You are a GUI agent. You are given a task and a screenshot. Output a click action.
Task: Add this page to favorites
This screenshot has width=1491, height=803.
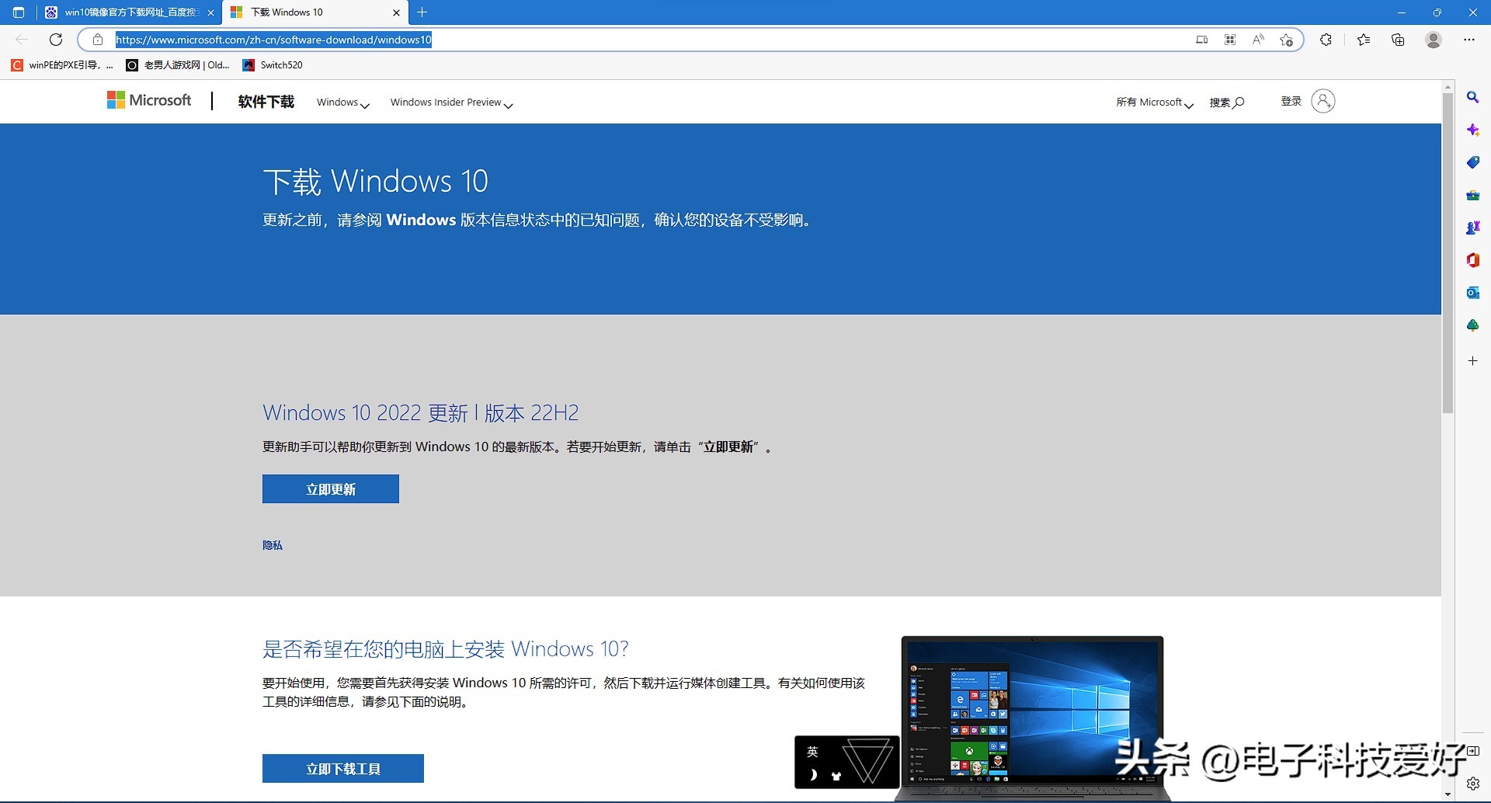(x=1287, y=40)
